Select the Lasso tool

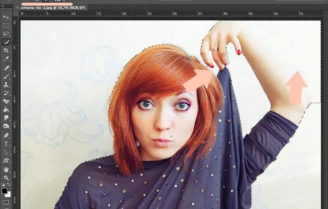coord(6,34)
